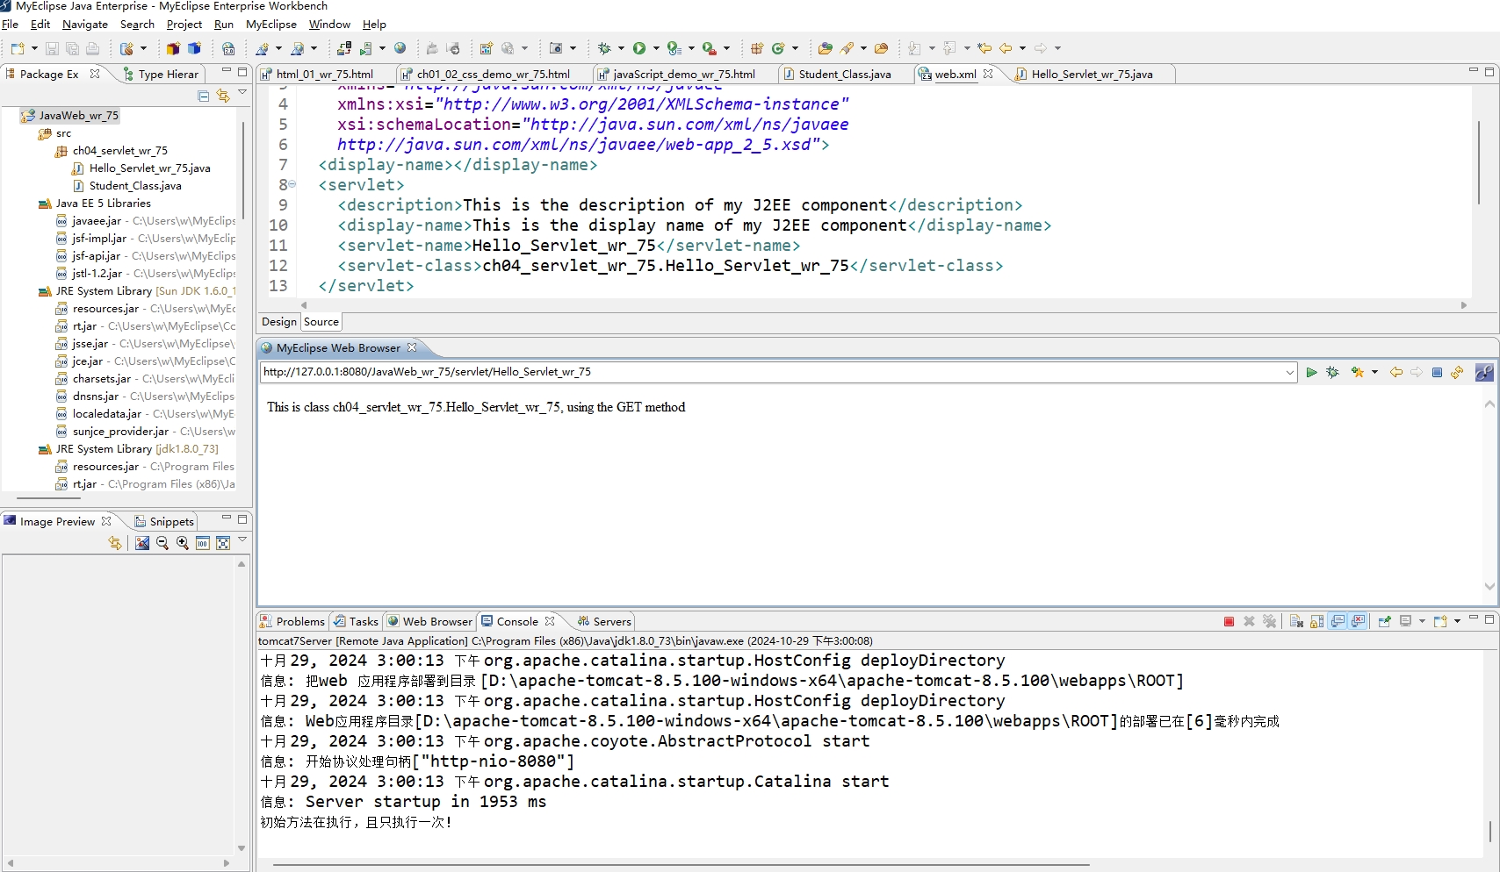
Task: Click the green Go arrow in Web Browser
Action: click(1311, 373)
